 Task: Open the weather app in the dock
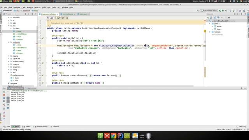pos(135,136)
